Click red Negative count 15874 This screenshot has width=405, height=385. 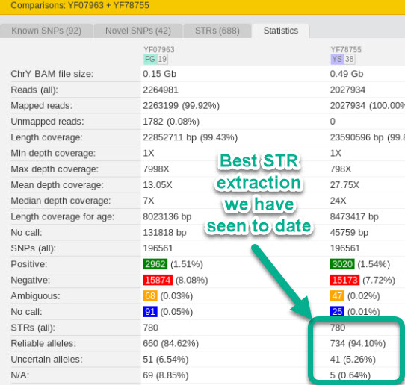point(158,280)
